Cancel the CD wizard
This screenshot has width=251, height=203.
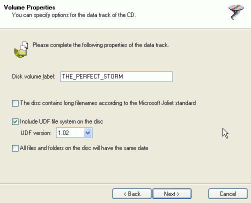click(228, 194)
